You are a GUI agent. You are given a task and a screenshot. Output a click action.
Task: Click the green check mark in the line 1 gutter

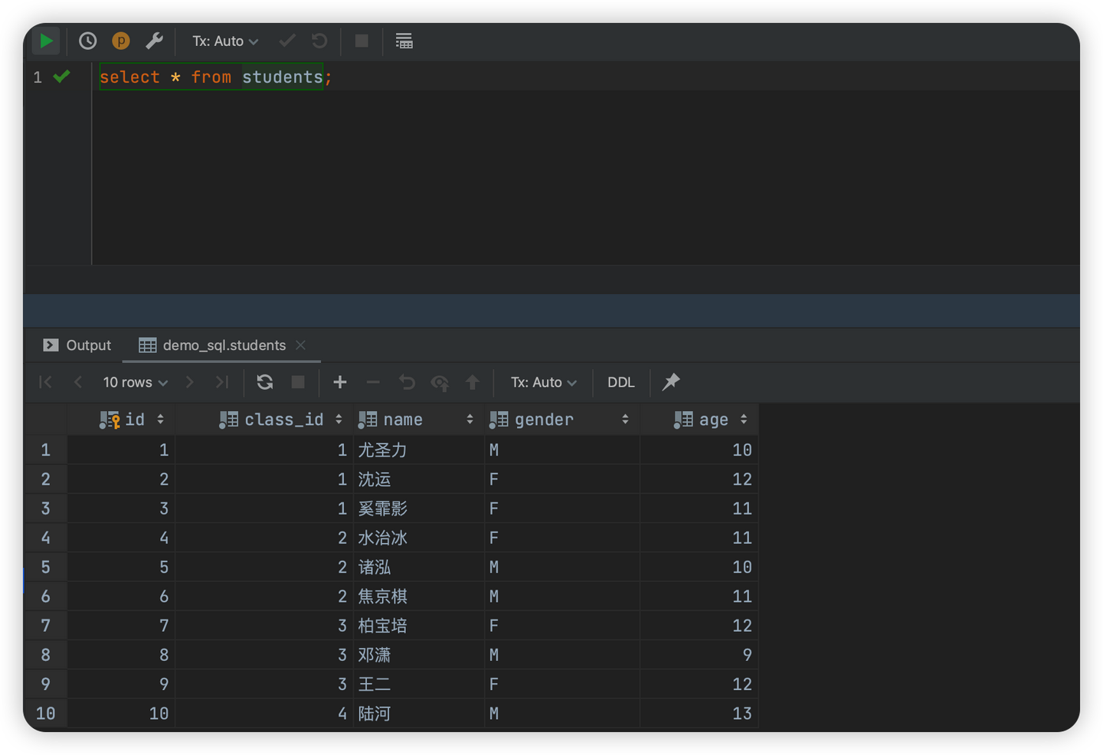[62, 76]
